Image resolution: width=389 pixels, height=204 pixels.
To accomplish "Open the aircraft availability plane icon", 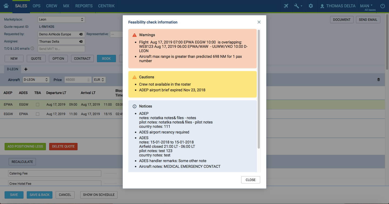I will click(286, 6).
